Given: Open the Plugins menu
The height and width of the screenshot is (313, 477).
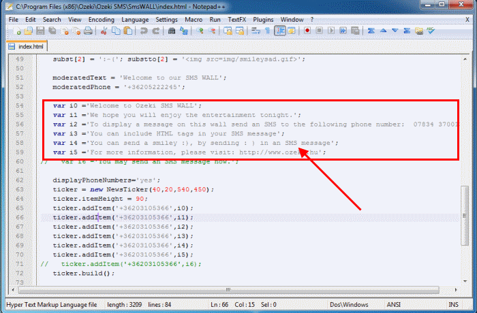Looking at the screenshot, I should [x=263, y=20].
